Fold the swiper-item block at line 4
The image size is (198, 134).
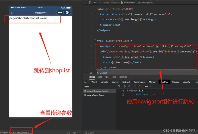click(95, 13)
